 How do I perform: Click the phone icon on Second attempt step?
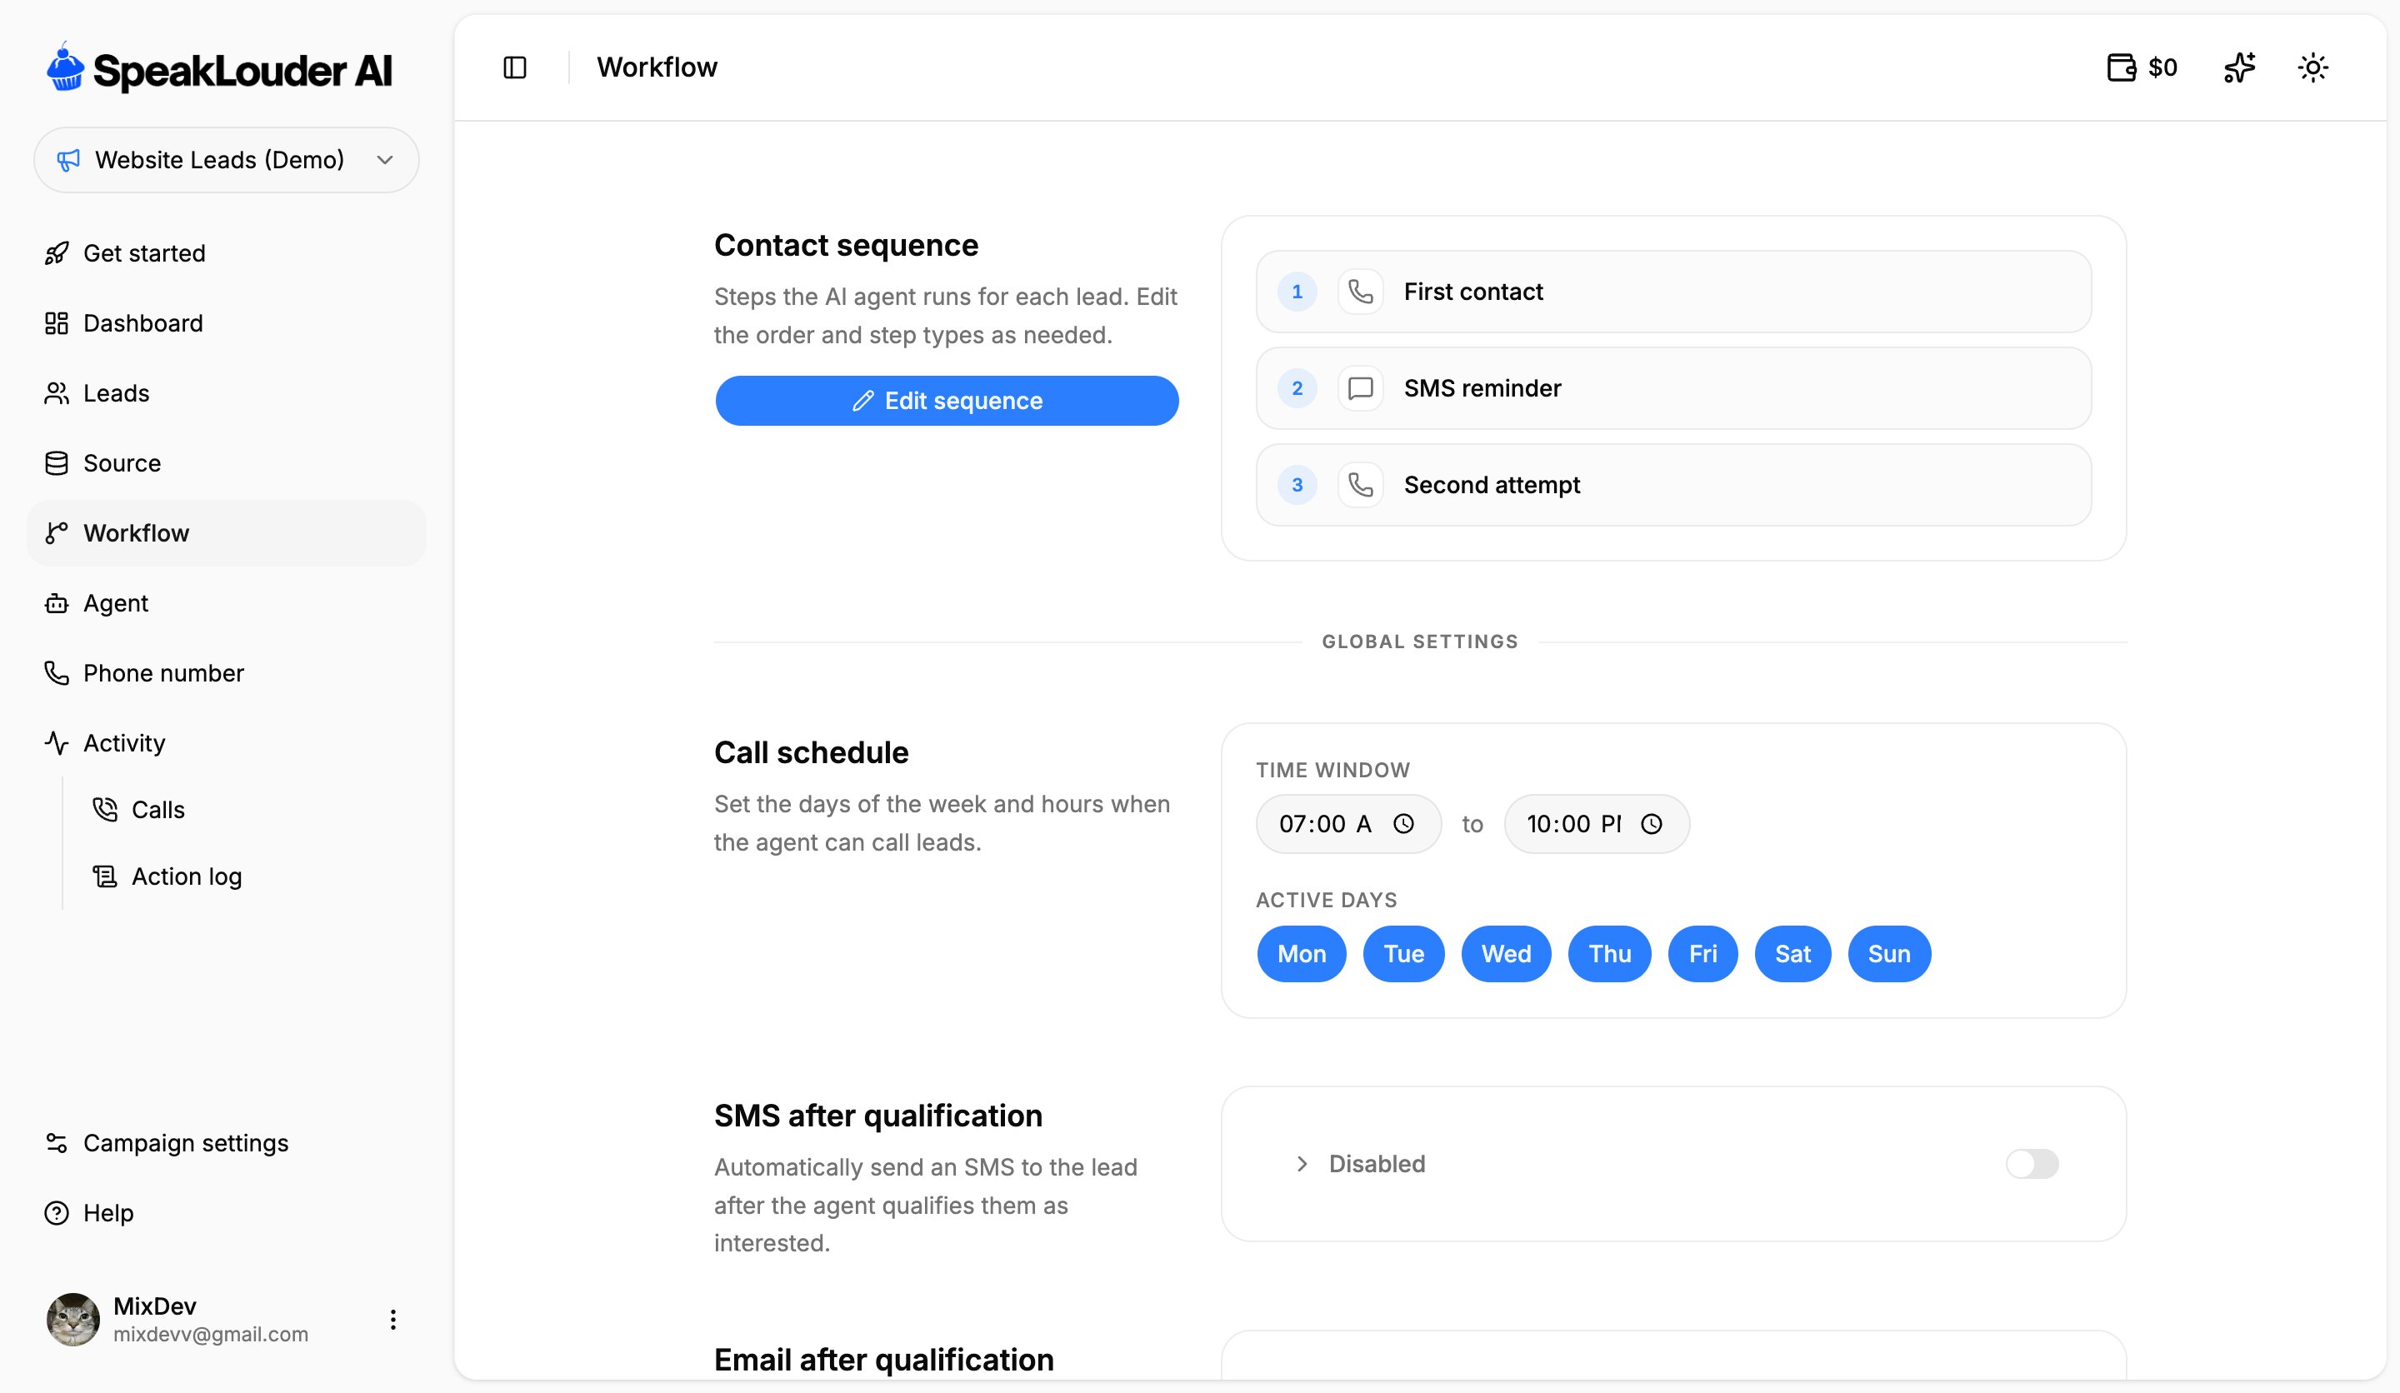coord(1360,485)
